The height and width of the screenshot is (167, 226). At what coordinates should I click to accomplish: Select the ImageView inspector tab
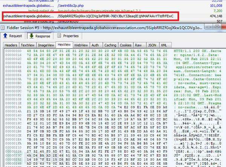coord(46,45)
